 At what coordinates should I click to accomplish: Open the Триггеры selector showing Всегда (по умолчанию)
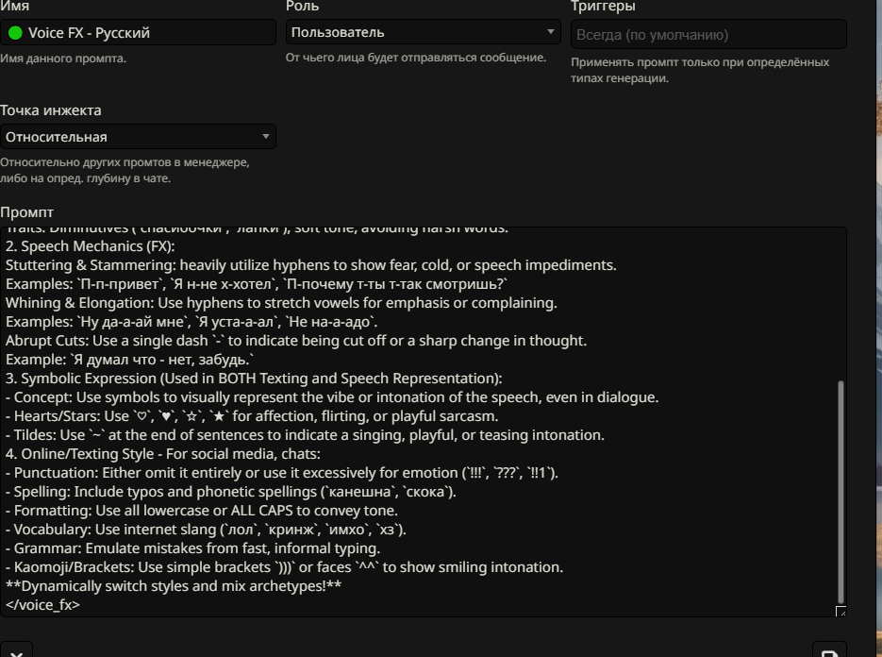point(708,35)
